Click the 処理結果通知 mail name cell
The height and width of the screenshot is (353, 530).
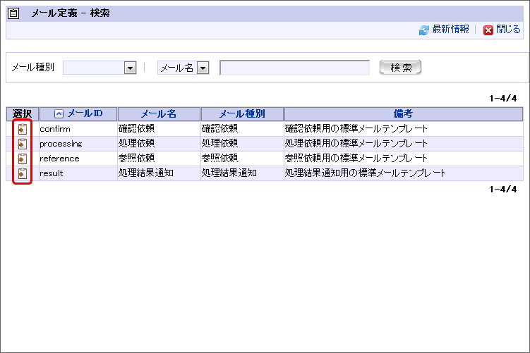pyautogui.click(x=146, y=173)
